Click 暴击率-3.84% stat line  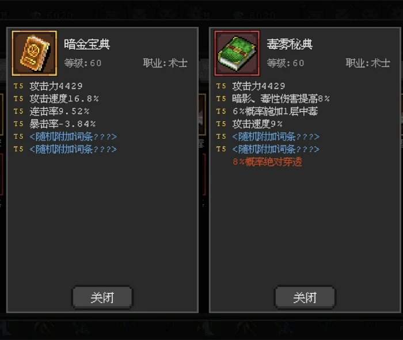[62, 124]
